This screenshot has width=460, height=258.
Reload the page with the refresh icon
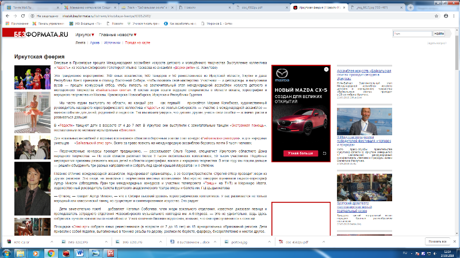[26, 17]
